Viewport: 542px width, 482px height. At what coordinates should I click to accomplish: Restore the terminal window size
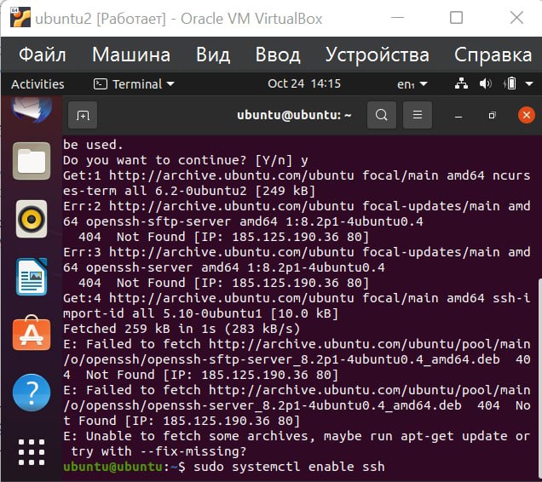[492, 115]
